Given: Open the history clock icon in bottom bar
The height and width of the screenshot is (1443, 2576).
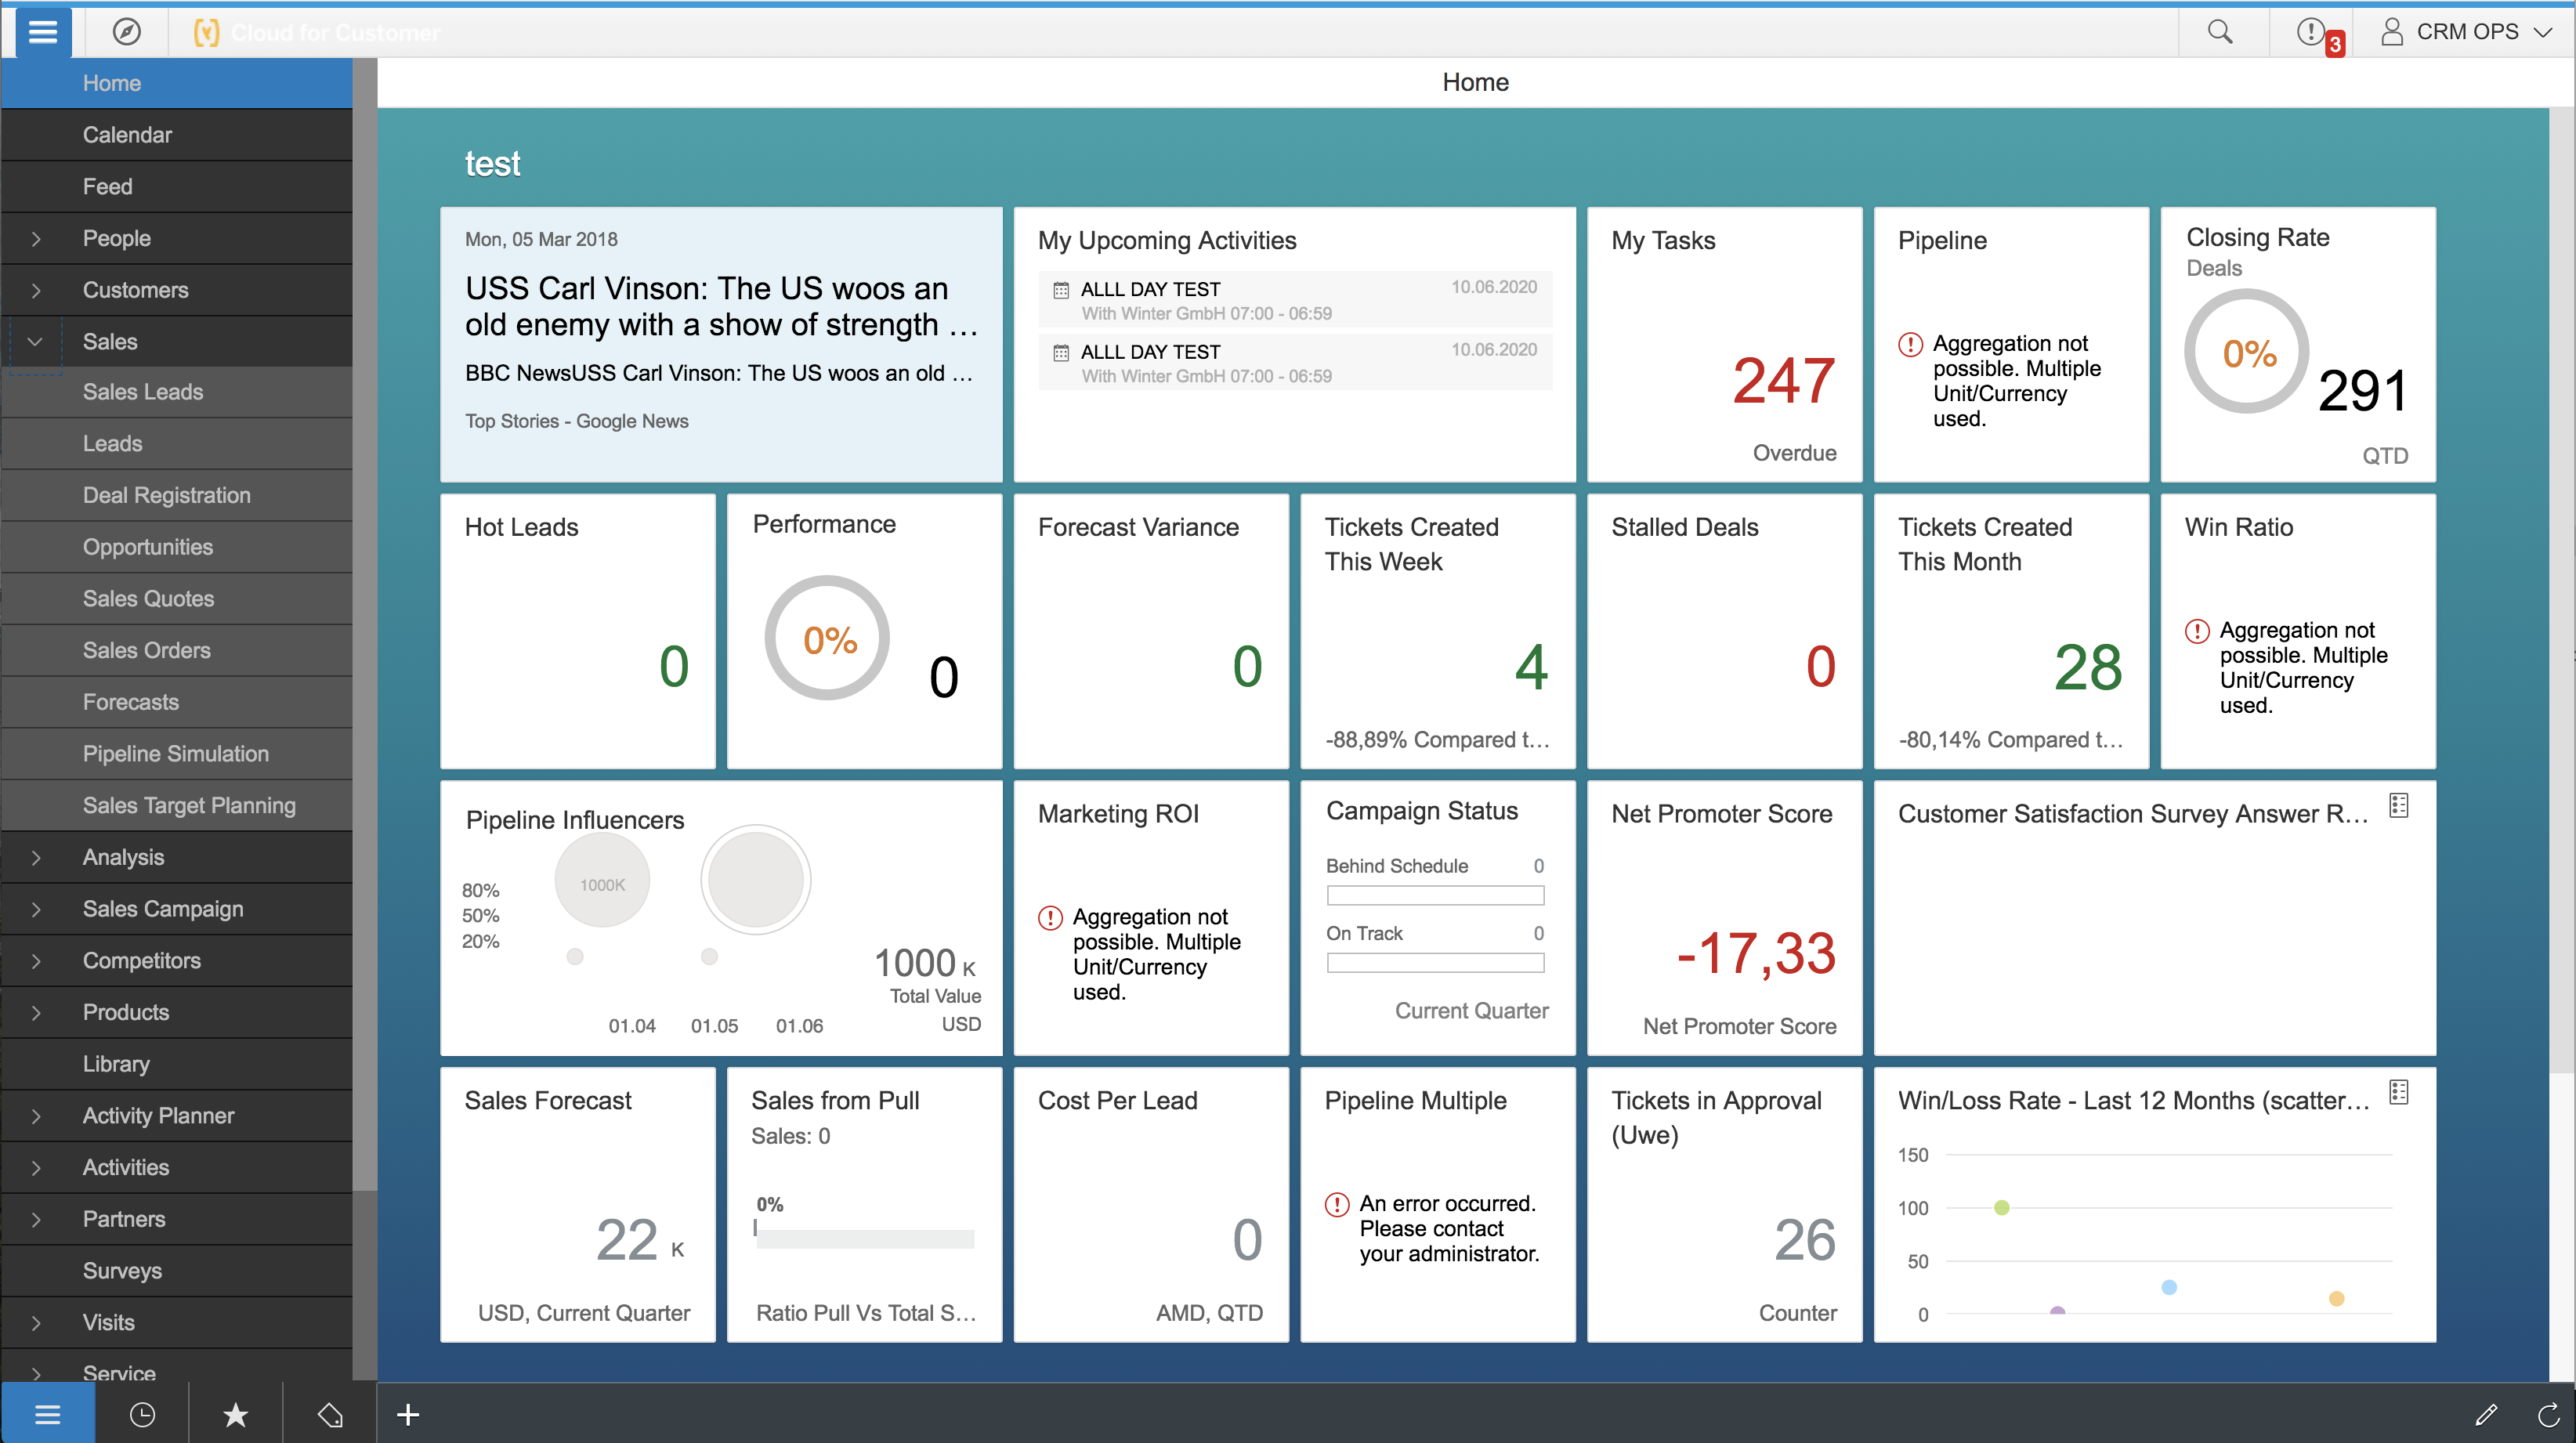Looking at the screenshot, I should pos(142,1414).
